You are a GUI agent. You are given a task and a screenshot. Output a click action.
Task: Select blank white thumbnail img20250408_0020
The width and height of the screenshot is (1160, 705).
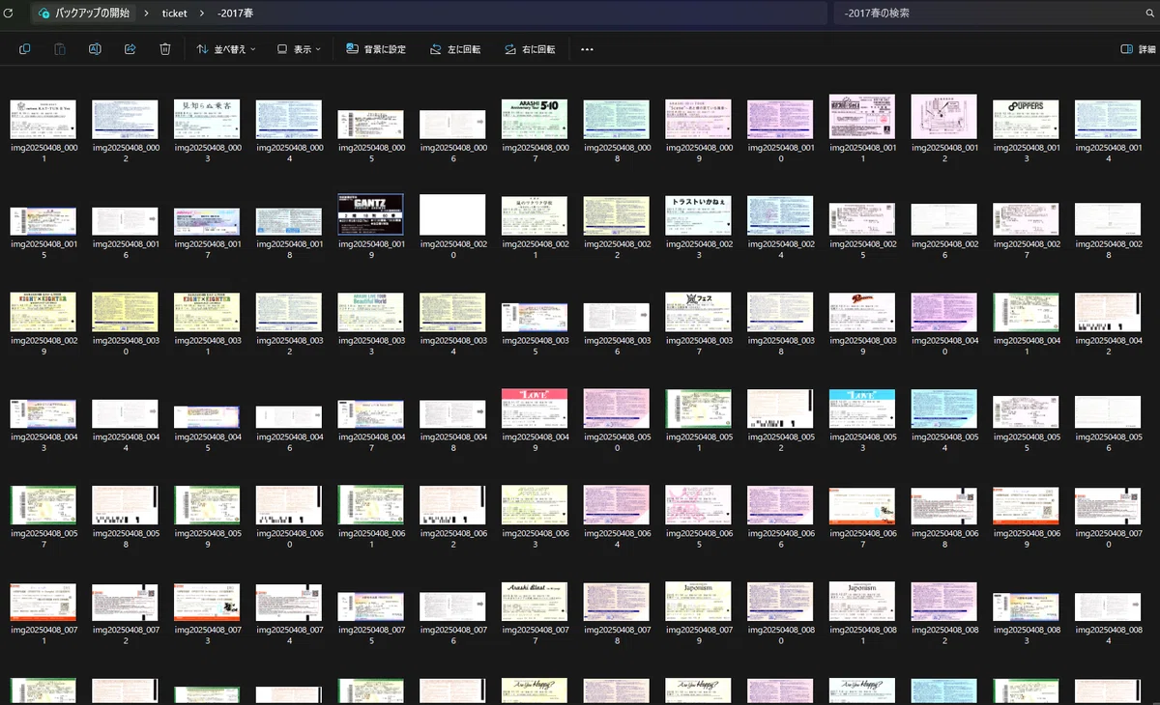pos(452,213)
